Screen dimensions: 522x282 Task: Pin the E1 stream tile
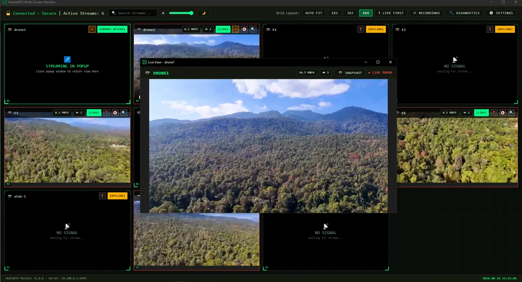pyautogui.click(x=360, y=29)
